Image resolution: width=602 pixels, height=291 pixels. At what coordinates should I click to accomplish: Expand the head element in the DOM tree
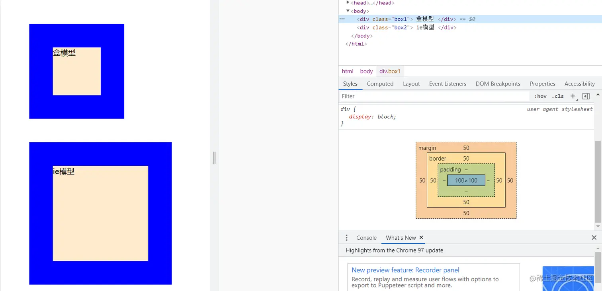[x=347, y=3]
